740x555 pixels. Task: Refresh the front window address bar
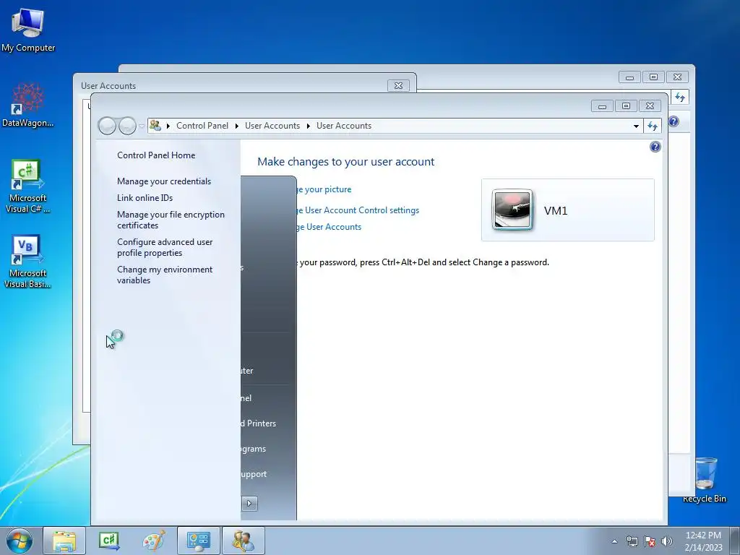pyautogui.click(x=653, y=126)
